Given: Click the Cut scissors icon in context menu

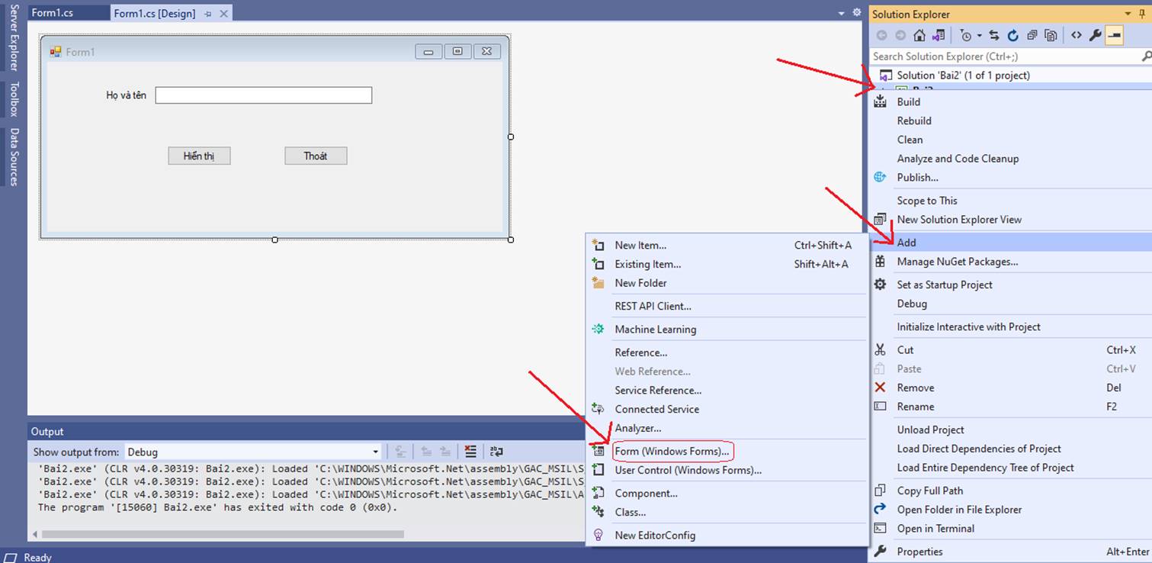Looking at the screenshot, I should [881, 349].
